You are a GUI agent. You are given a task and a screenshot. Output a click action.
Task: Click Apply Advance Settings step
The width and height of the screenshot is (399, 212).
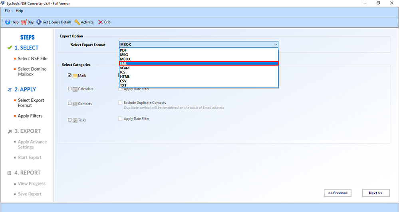point(32,145)
